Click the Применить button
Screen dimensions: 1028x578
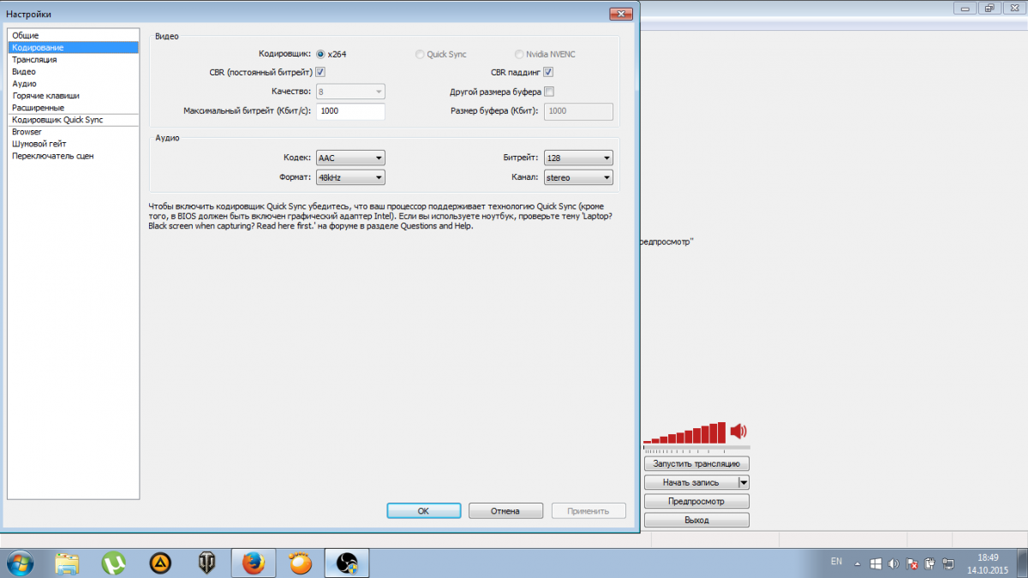(589, 510)
